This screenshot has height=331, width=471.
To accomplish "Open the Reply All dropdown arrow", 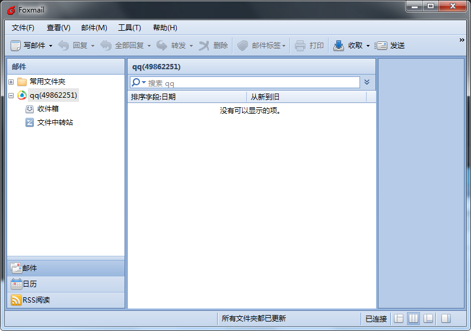I will pos(149,46).
